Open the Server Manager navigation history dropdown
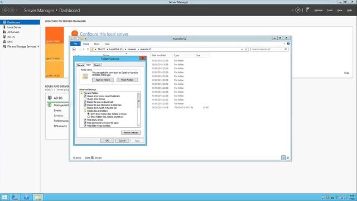The width and height of the screenshot is (357, 201). tap(16, 10)
